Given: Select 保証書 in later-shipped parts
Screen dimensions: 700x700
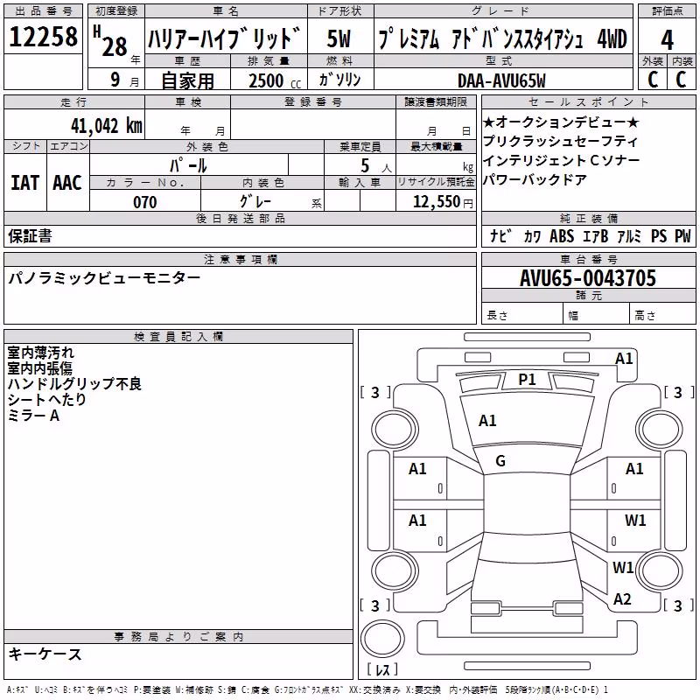Looking at the screenshot, I should coord(30,235).
